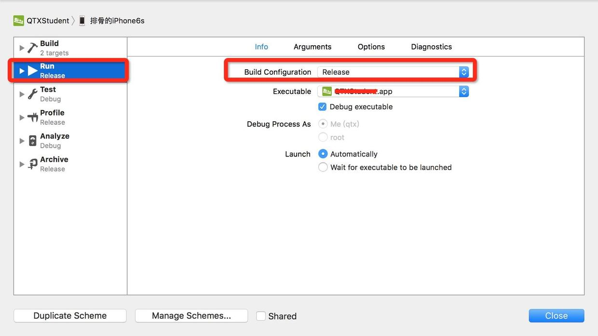Expand the Archive disclosure triangle

[x=22, y=164]
